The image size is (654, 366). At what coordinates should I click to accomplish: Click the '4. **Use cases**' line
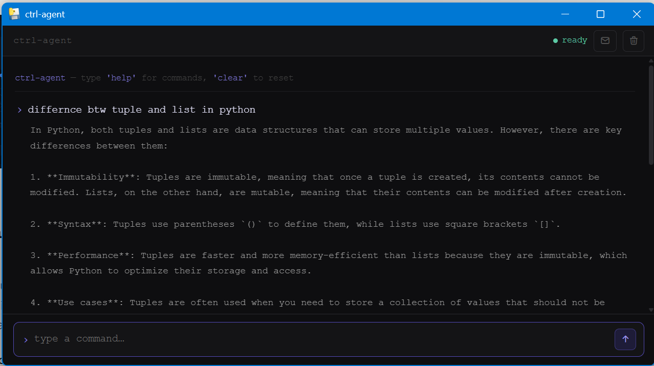pos(318,303)
